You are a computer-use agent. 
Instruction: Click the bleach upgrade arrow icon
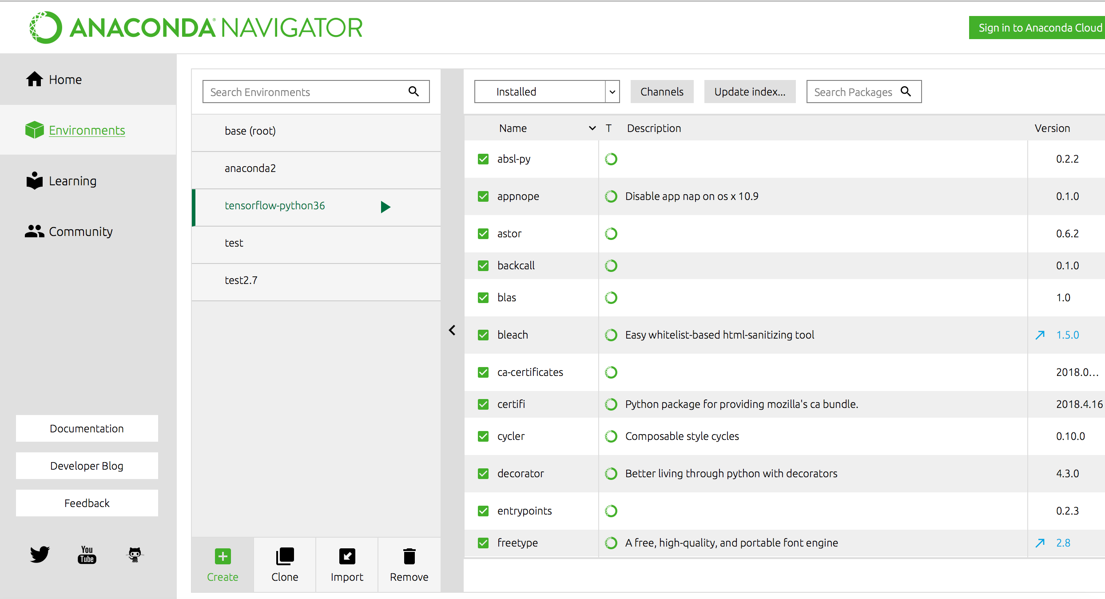click(1040, 335)
